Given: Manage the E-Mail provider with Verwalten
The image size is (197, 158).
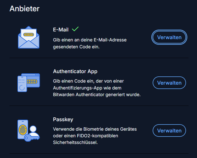Looking at the screenshot, I should (x=169, y=37).
